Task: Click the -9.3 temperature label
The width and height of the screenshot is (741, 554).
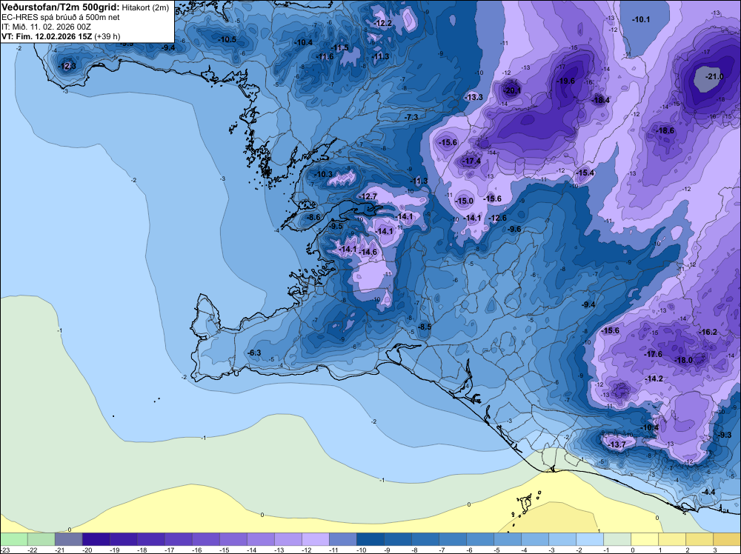Action: [725, 435]
